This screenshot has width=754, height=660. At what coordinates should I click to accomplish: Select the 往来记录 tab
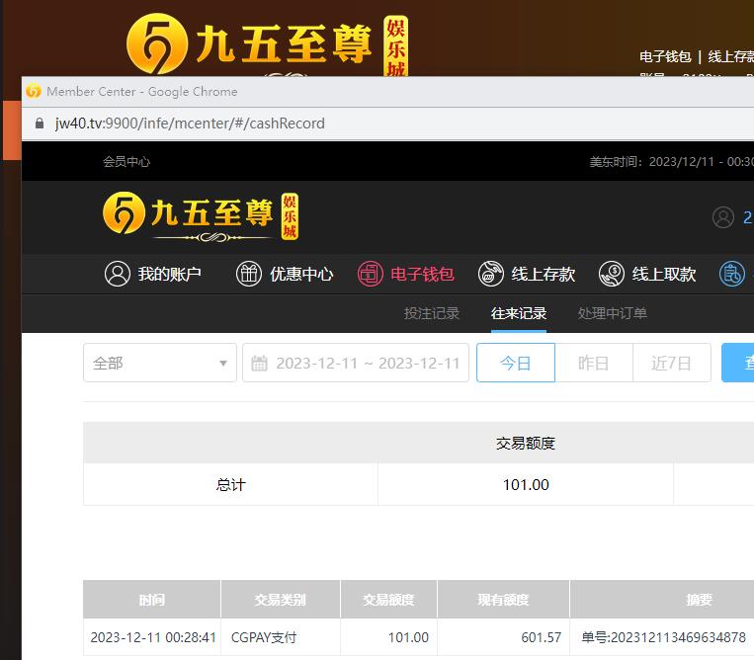[x=519, y=313]
